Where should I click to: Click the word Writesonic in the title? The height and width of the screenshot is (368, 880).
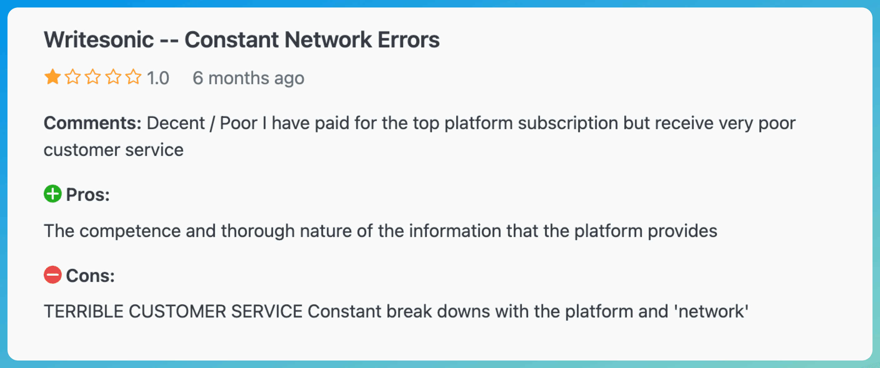pyautogui.click(x=99, y=40)
